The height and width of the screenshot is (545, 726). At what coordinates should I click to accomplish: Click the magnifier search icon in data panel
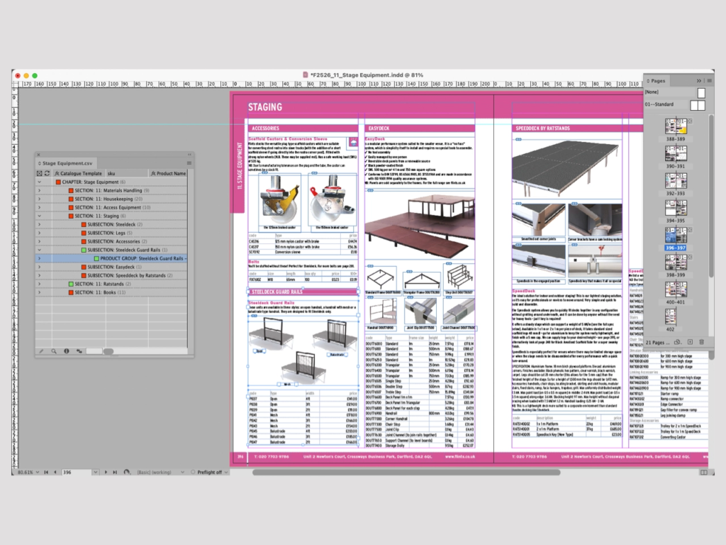click(x=54, y=351)
